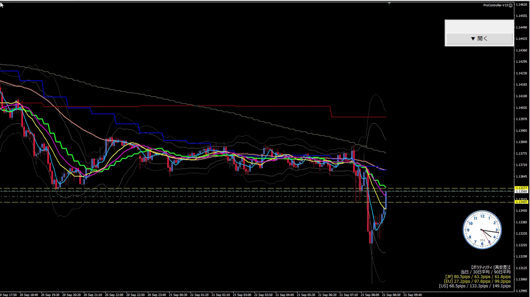530x297 pixels.
Task: Click the analog clock widget
Action: (482, 230)
